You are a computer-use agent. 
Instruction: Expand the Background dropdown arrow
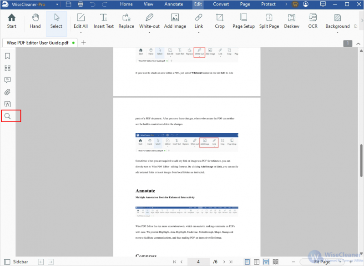[x=338, y=32]
